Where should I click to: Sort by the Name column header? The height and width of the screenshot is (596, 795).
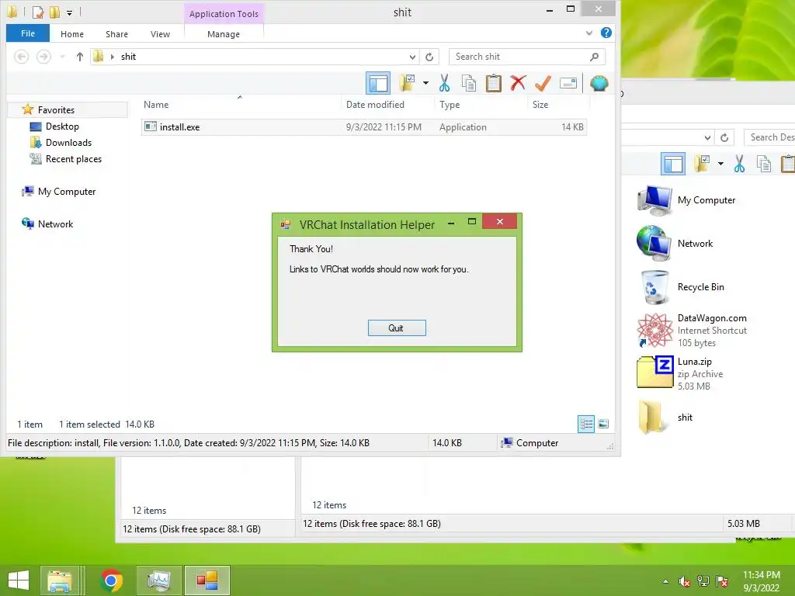tap(156, 105)
